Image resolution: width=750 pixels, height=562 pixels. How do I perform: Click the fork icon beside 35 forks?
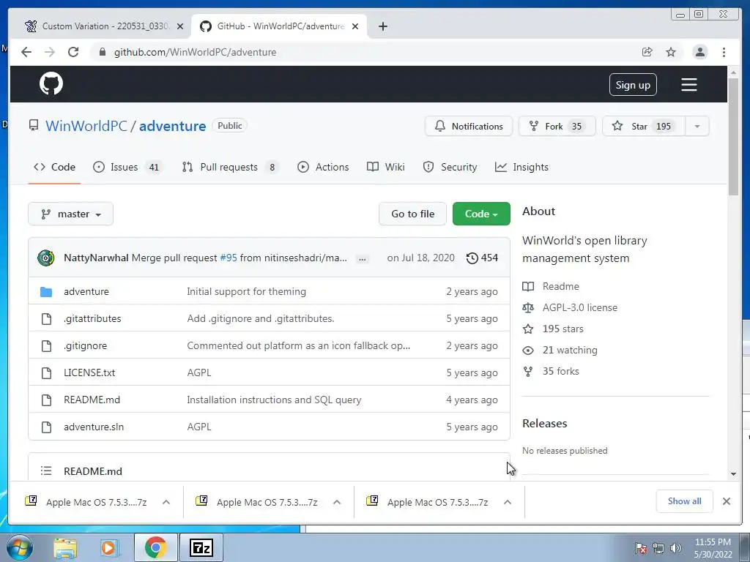(x=528, y=371)
